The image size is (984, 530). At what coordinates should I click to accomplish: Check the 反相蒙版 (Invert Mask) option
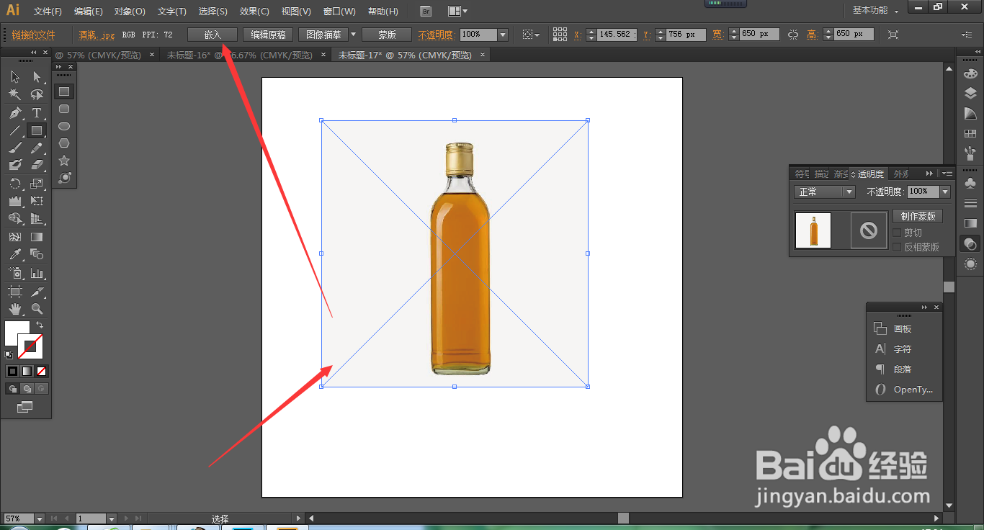[897, 247]
